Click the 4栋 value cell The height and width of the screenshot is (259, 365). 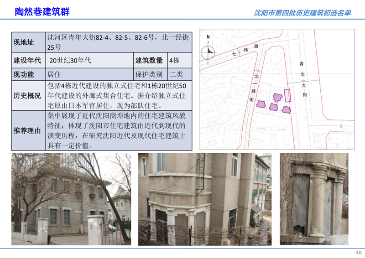180,61
